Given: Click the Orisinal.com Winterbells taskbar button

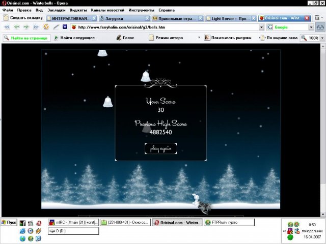Looking at the screenshot, I should 177,223.
